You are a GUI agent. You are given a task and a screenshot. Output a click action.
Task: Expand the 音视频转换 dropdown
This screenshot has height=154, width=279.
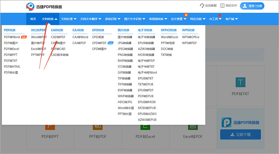pyautogui.click(x=158, y=19)
